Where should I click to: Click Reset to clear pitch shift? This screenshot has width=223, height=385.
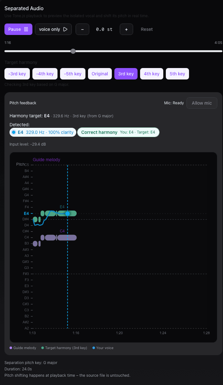pos(146,29)
